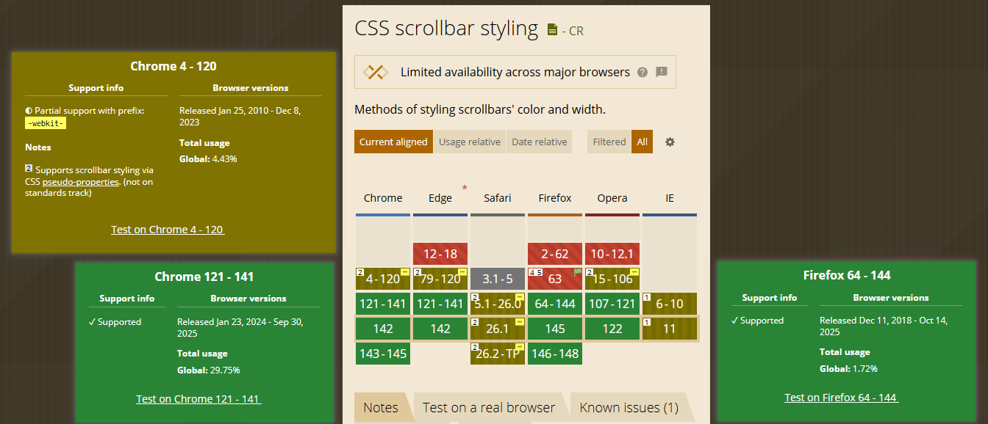Image resolution: width=988 pixels, height=424 pixels.
Task: Select the Test on a real browser tab
Action: pyautogui.click(x=489, y=406)
